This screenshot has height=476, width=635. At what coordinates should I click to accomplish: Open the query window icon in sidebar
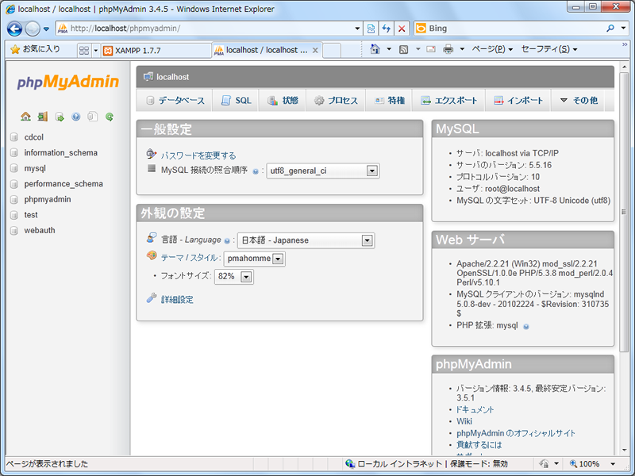click(x=60, y=117)
